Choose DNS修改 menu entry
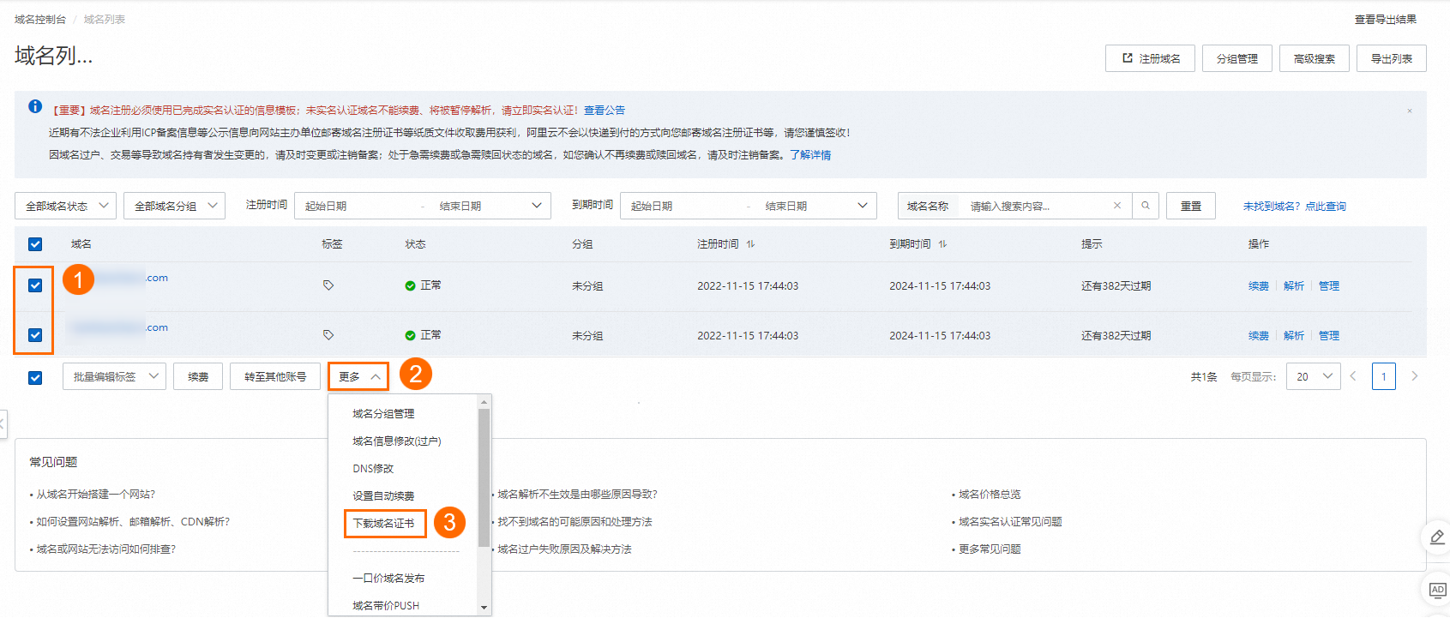1450x624 pixels. click(x=373, y=469)
